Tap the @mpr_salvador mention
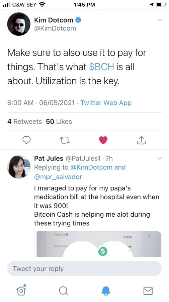Image resolution: width=169 pixels, height=302 pixels. tap(58, 177)
